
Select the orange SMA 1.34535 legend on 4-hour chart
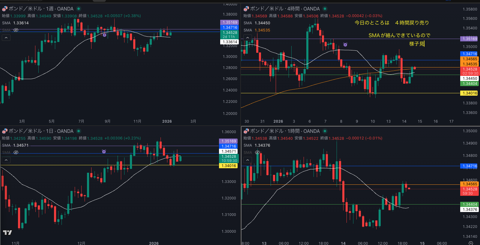tap(257, 30)
